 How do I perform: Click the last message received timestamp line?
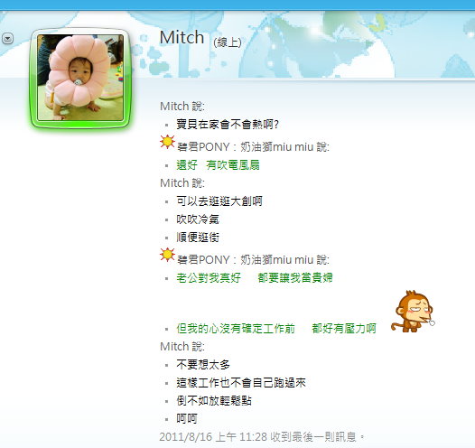(x=262, y=437)
